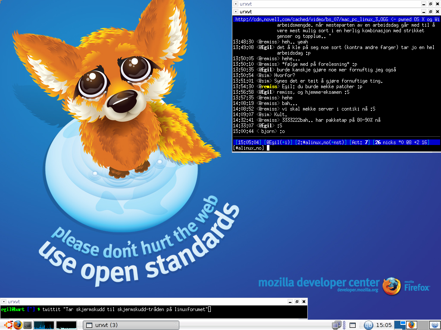Click the 14:09:07 message 'Kult.'

[280, 114]
